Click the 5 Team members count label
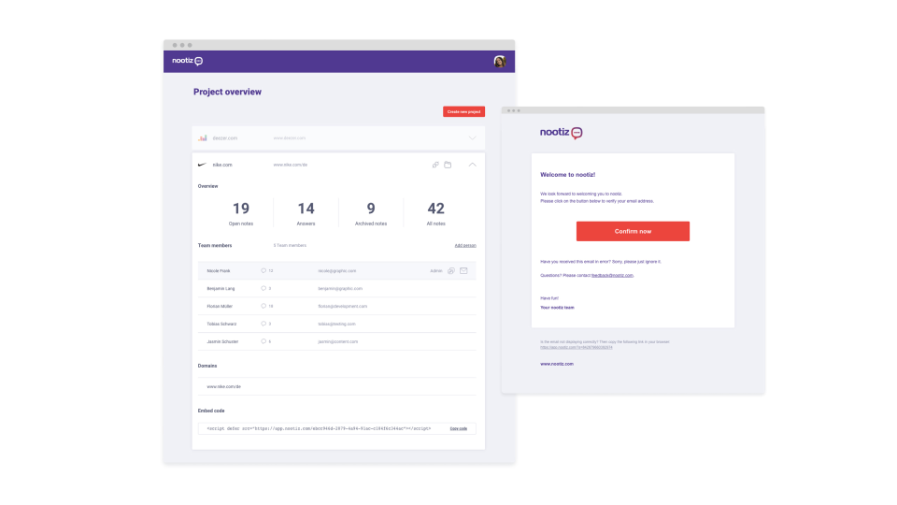This screenshot has height=505, width=897. (x=290, y=246)
